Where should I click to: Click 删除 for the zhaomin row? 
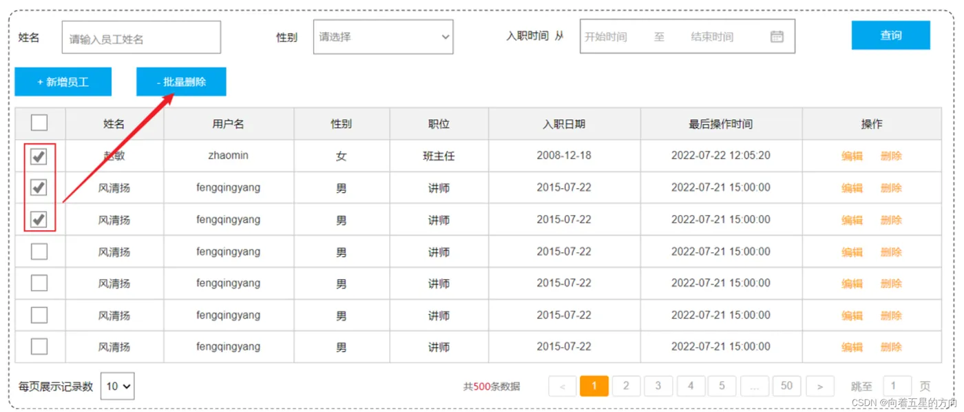click(891, 156)
